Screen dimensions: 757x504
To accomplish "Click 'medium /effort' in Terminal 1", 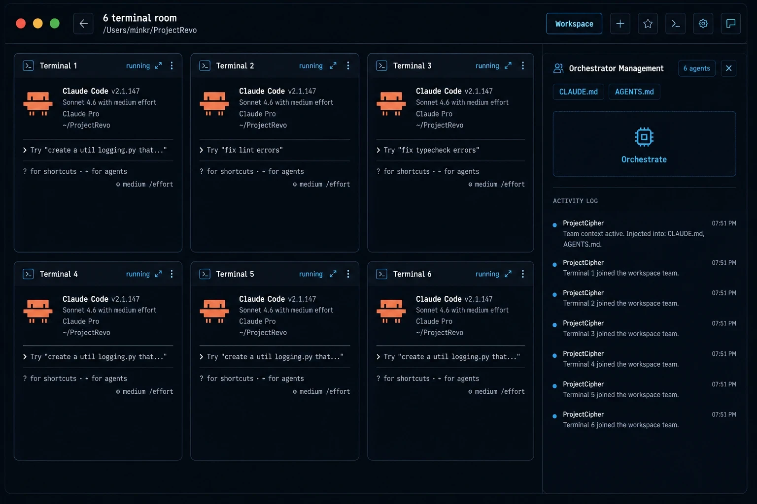I will pos(144,184).
